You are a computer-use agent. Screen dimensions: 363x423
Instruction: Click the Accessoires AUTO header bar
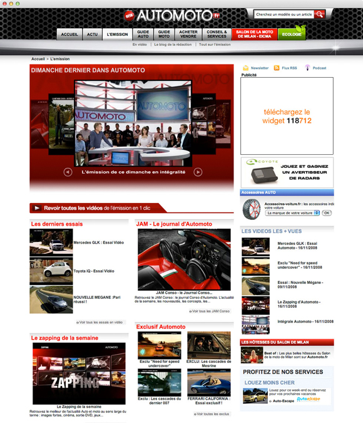tap(287, 192)
